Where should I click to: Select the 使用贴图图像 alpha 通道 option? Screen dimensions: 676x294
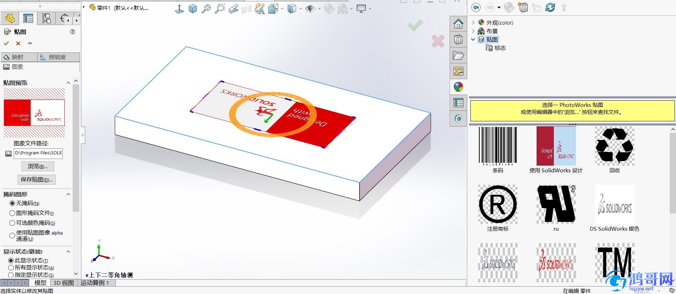pyautogui.click(x=12, y=236)
